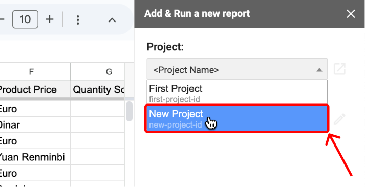Image resolution: width=365 pixels, height=187 pixels.
Task: Select column G header
Action: point(98,72)
